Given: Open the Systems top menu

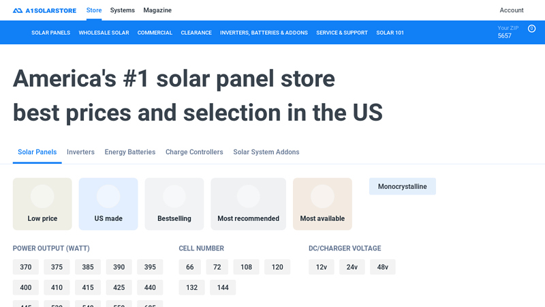Looking at the screenshot, I should 123,10.
